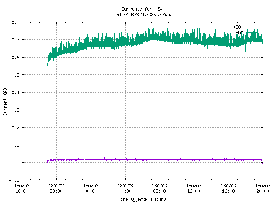The width and height of the screenshot is (271, 203).
Task: Click the -0.1 y-axis tick label
Action: (14, 180)
